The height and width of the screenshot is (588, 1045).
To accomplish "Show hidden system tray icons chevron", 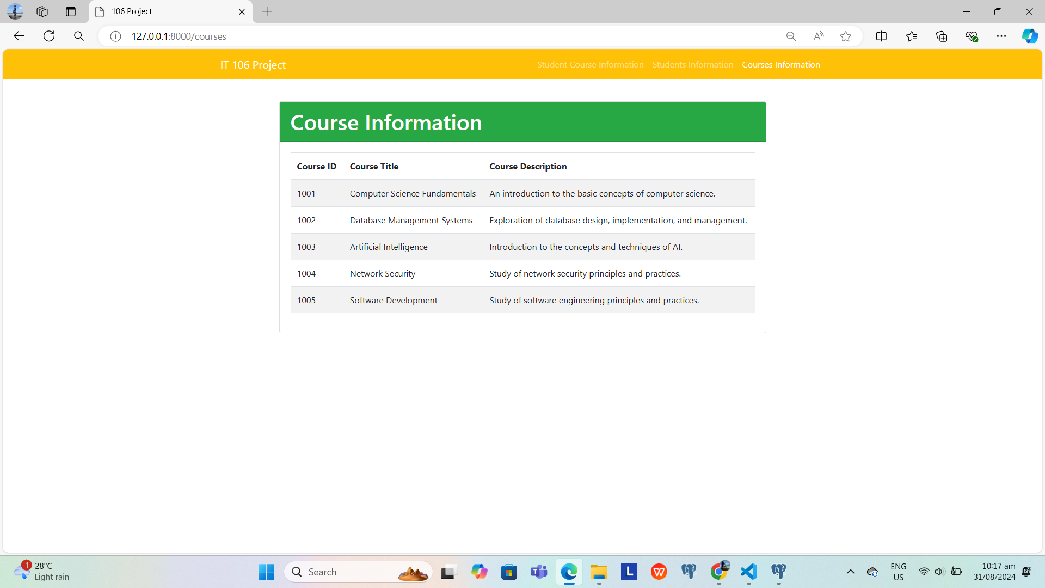I will [x=850, y=572].
